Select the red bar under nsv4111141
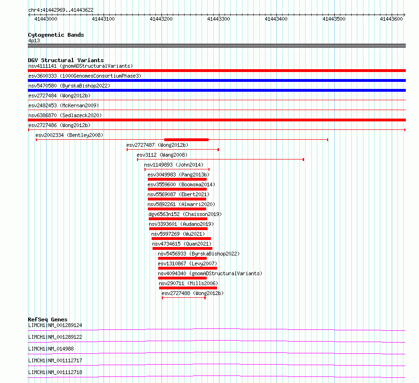The width and height of the screenshot is (419, 383). pos(217,71)
